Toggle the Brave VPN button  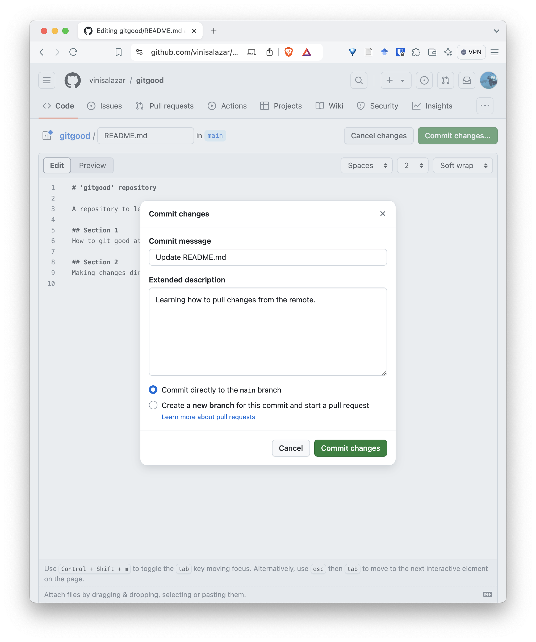coord(471,52)
